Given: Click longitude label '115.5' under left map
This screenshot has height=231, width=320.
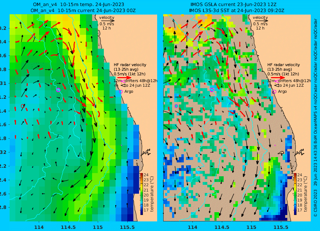Looking at the screenshot, I should click(x=127, y=227).
